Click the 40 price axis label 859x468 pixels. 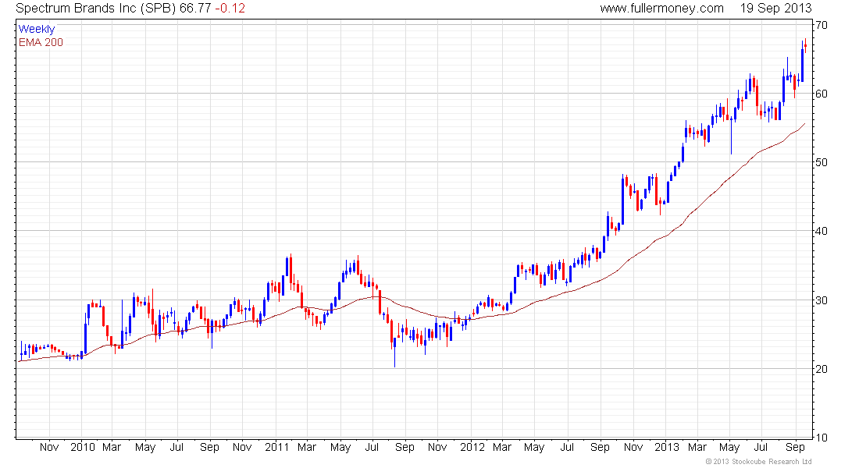(x=822, y=231)
